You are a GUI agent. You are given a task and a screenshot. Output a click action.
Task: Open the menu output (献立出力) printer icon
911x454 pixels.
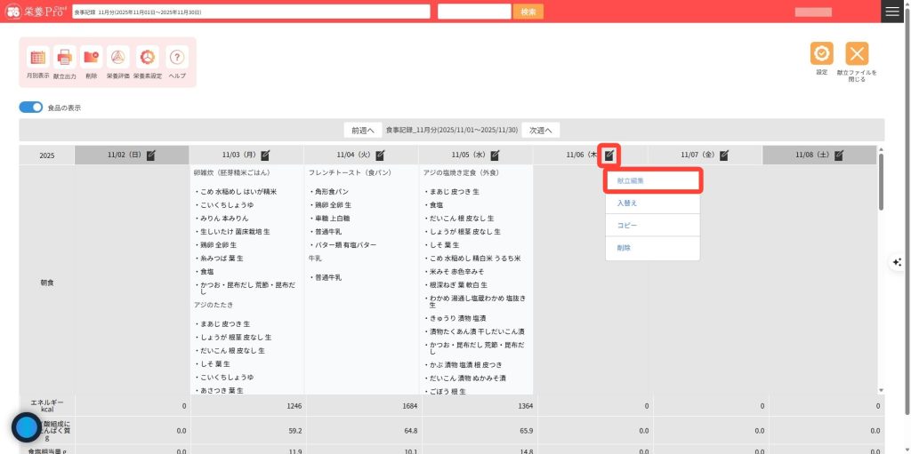click(x=65, y=58)
